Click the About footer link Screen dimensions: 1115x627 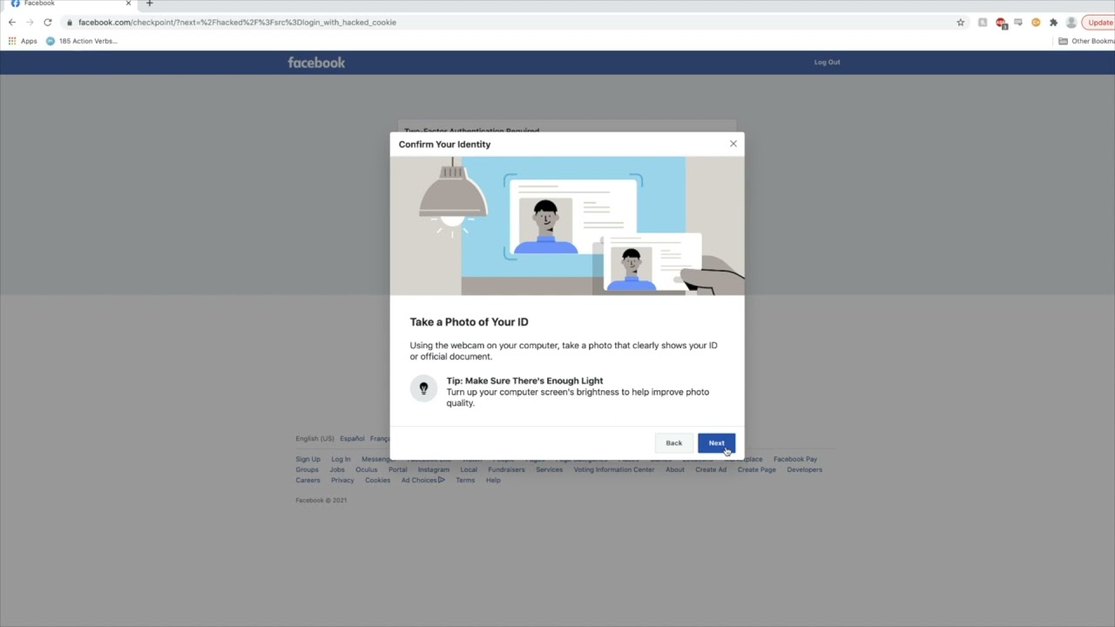(x=675, y=469)
